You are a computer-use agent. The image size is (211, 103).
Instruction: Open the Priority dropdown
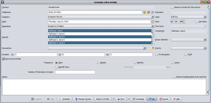click(x=205, y=48)
